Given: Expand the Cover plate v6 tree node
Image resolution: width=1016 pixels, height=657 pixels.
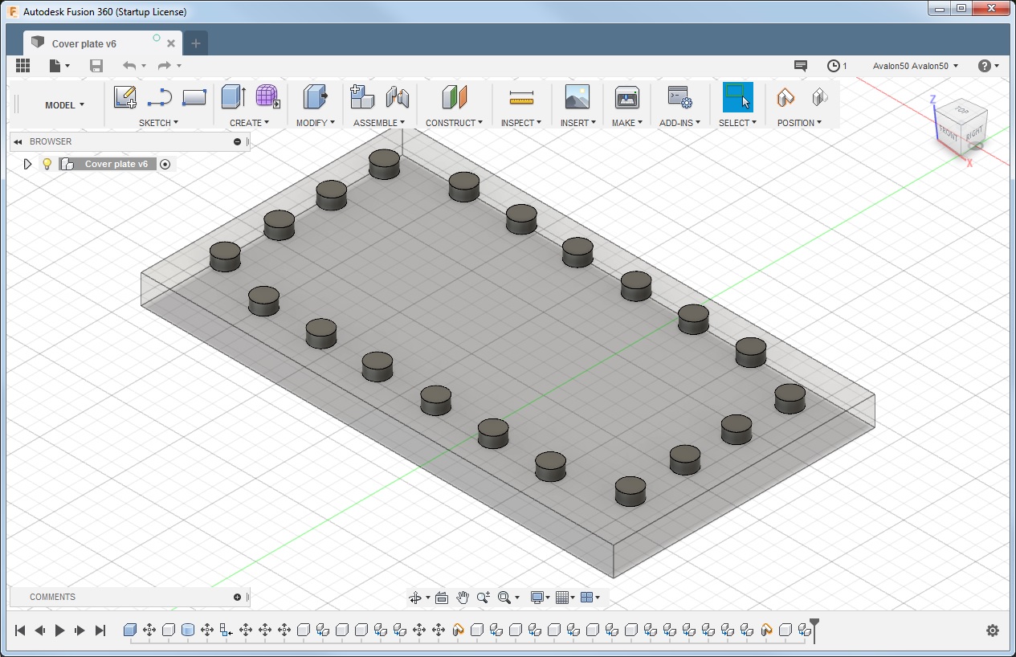Looking at the screenshot, I should 27,164.
